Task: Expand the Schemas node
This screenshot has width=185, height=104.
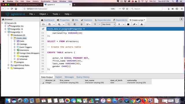Action: click(14, 59)
